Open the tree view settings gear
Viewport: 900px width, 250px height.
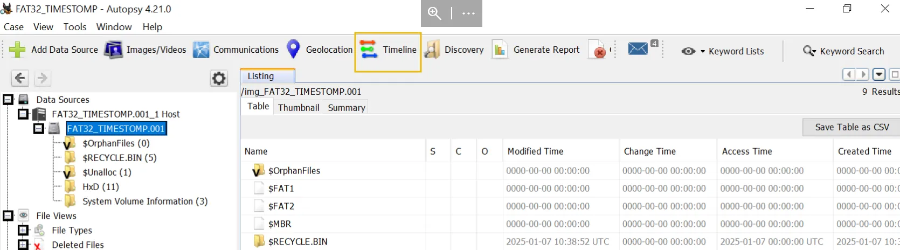[x=219, y=79]
